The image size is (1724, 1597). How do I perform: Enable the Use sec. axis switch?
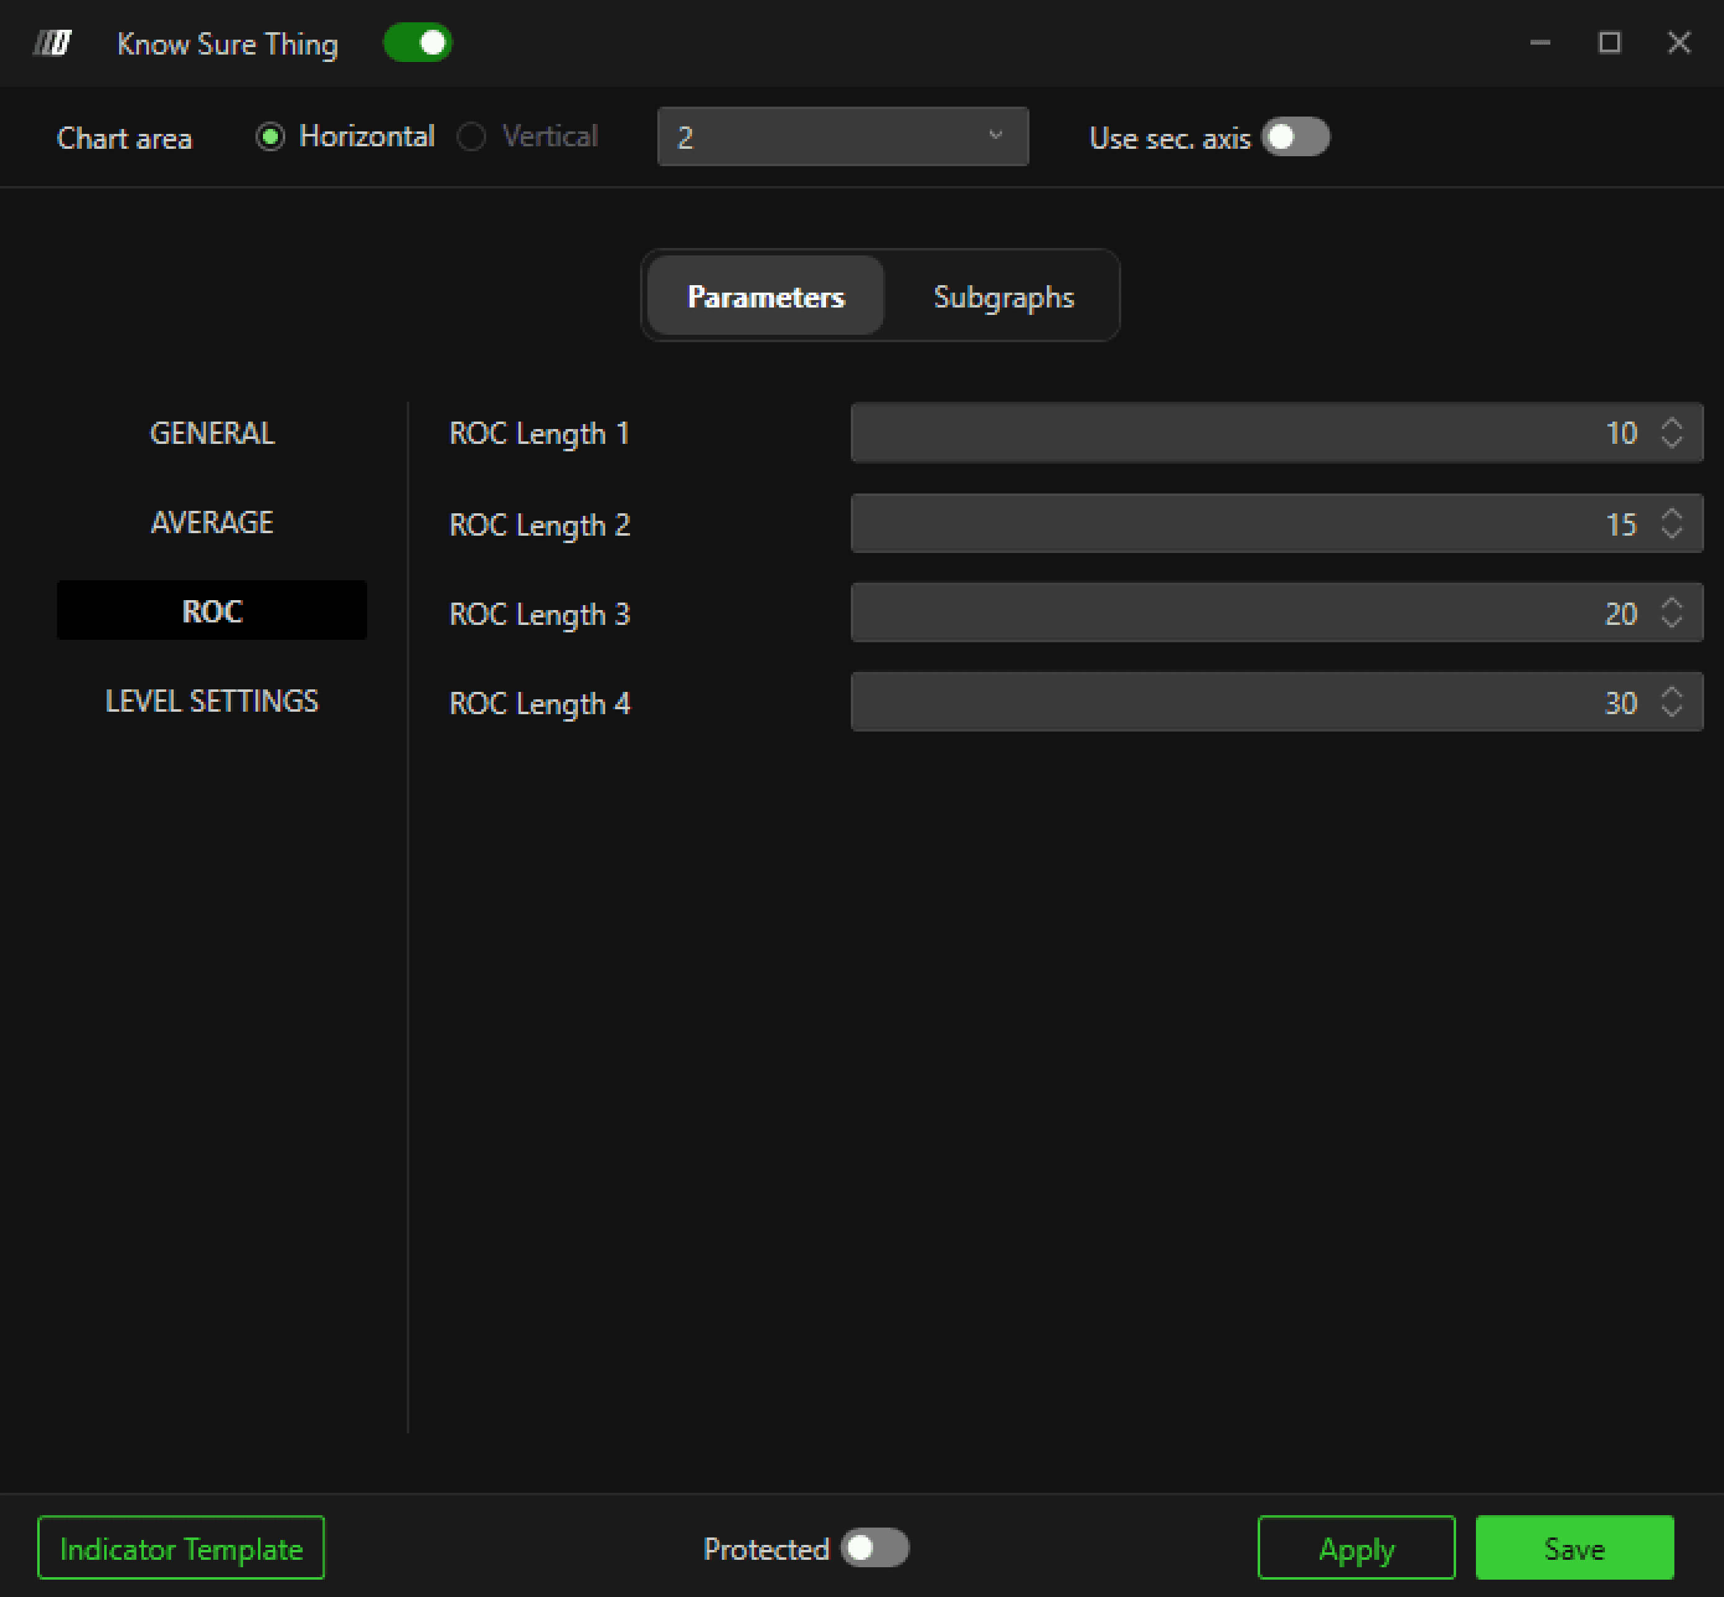coord(1294,136)
